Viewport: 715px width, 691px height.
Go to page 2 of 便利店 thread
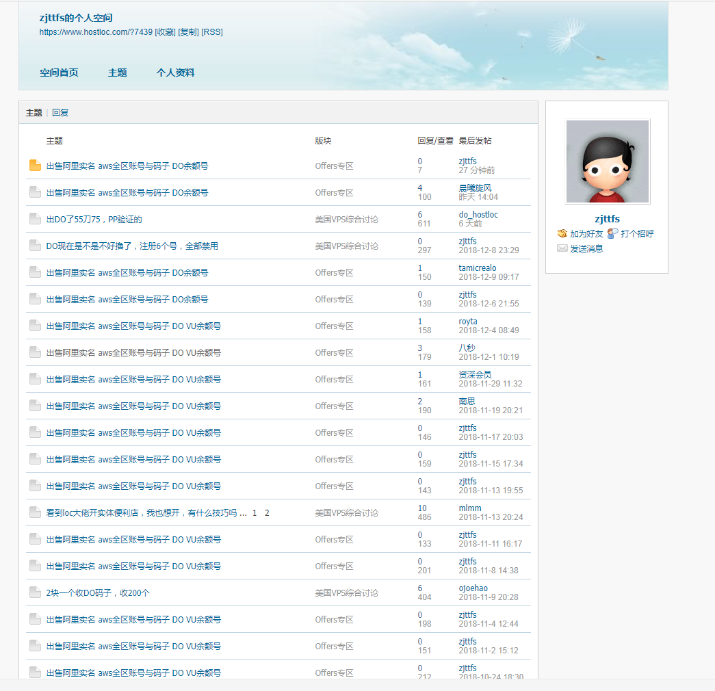coord(267,513)
